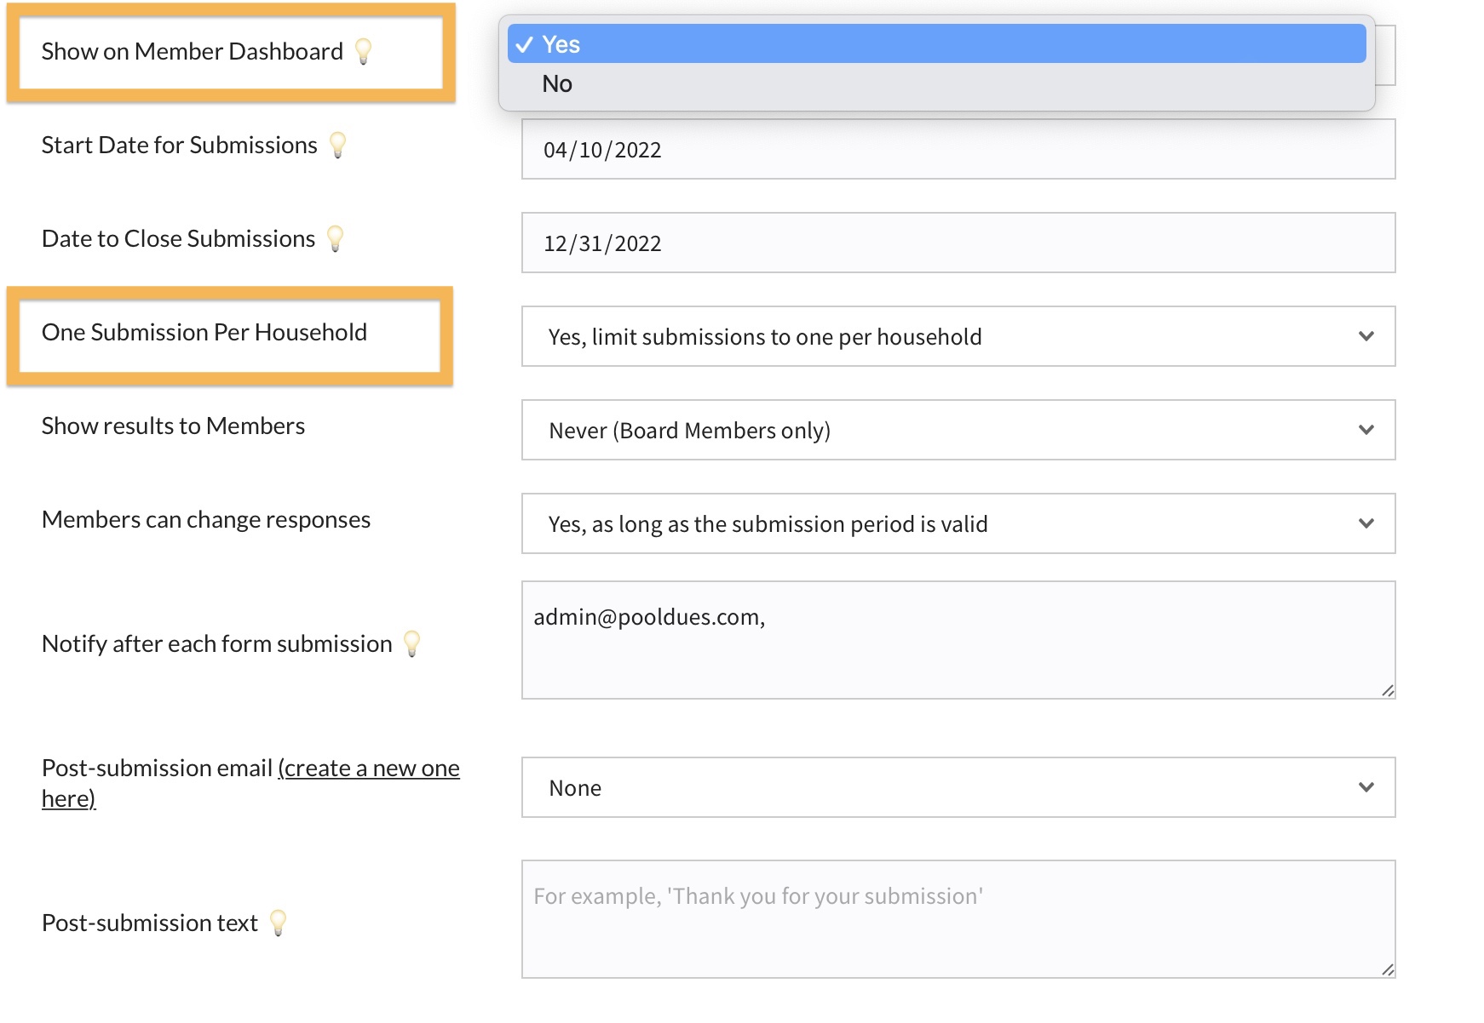Click notification email box containing admin@pooldues.com
The image size is (1484, 1023).
[958, 640]
